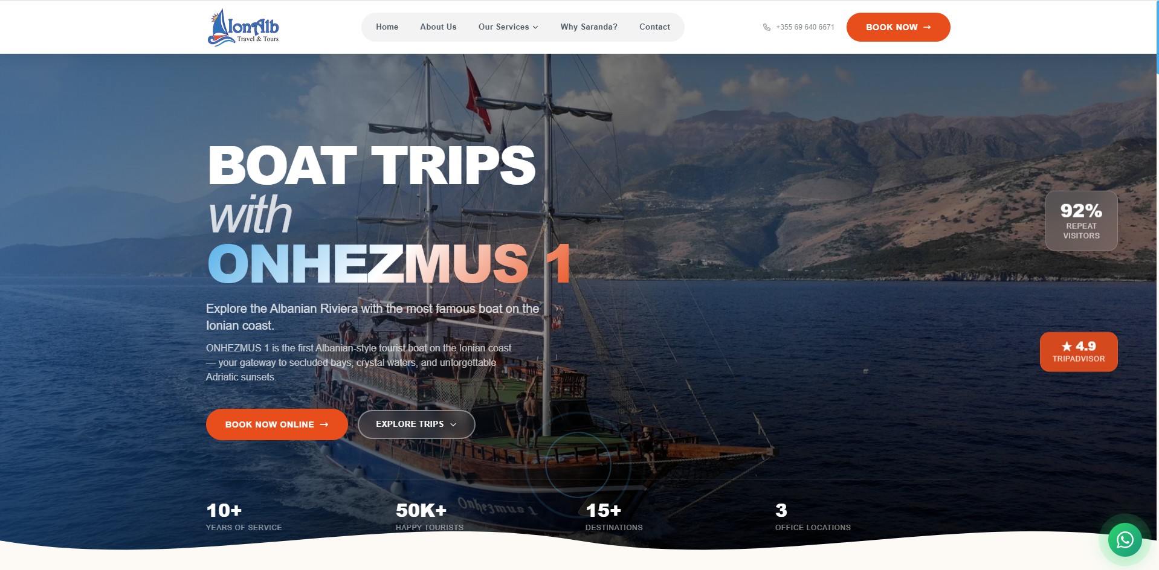The width and height of the screenshot is (1159, 570).
Task: Click the 92% Repeat Visitors badge
Action: click(1081, 221)
